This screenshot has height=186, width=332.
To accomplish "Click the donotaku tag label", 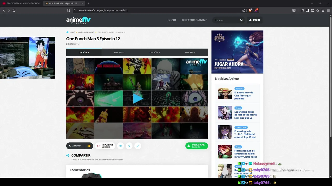I will 239,89.
